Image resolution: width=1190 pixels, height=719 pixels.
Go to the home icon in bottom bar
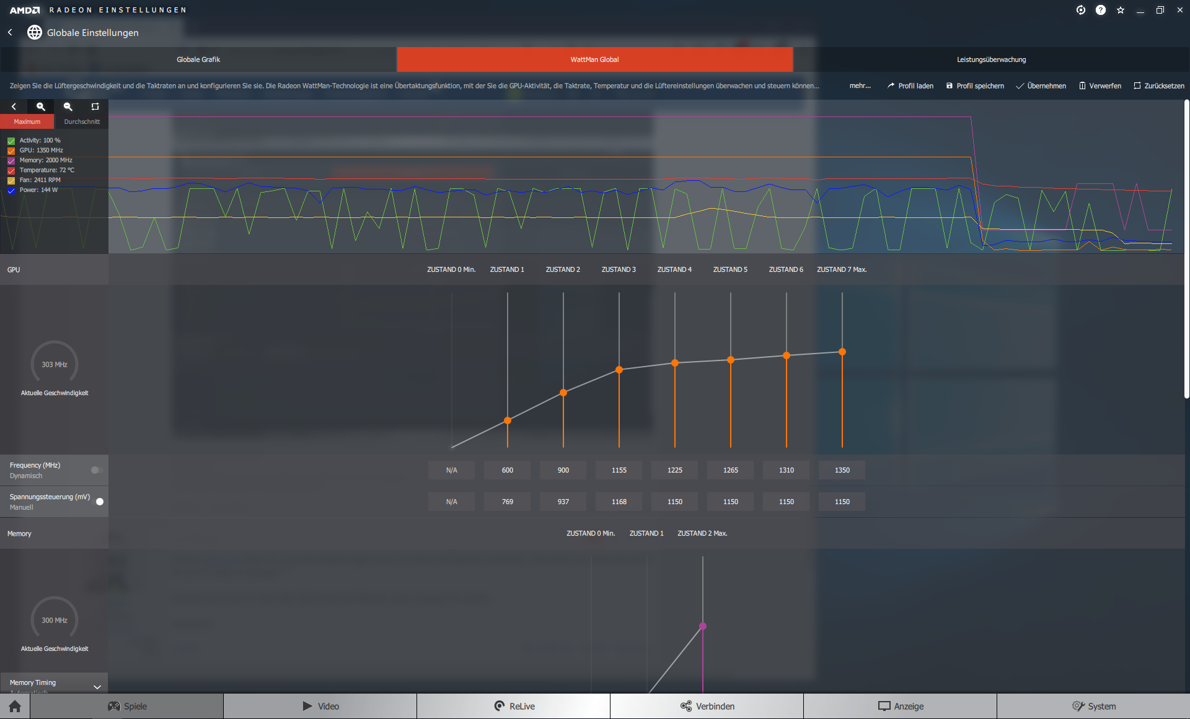coord(15,706)
